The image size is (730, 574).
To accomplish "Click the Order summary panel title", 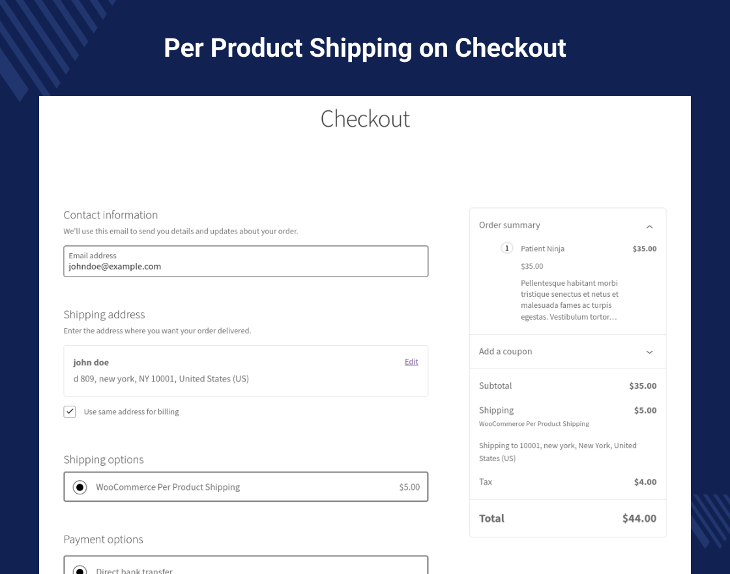I will coord(509,225).
